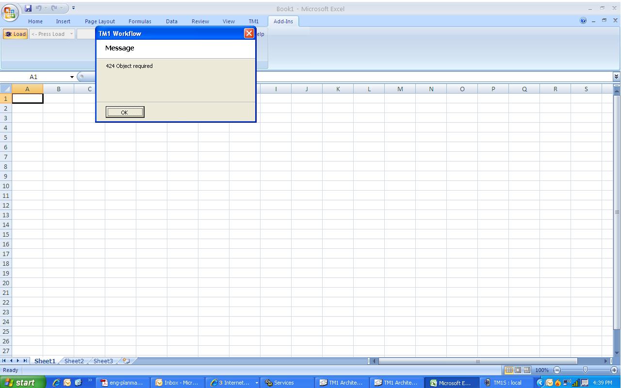Open the eng-planma PDF taskbar button
The height and width of the screenshot is (388, 621).
(x=123, y=383)
